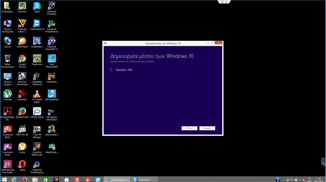Click the Επόμενο button in setup
The image size is (326, 182).
pos(207,128)
